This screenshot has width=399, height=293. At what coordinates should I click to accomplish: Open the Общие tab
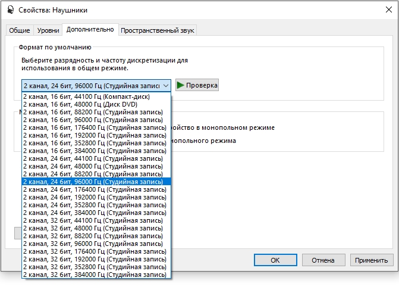click(20, 30)
